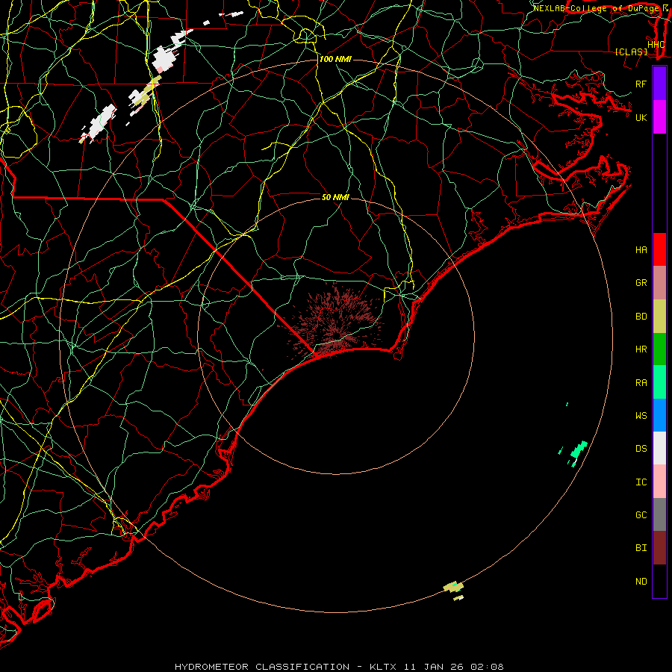Click the 'UK' legend label
Viewport: 672px width, 672px height.
(641, 117)
